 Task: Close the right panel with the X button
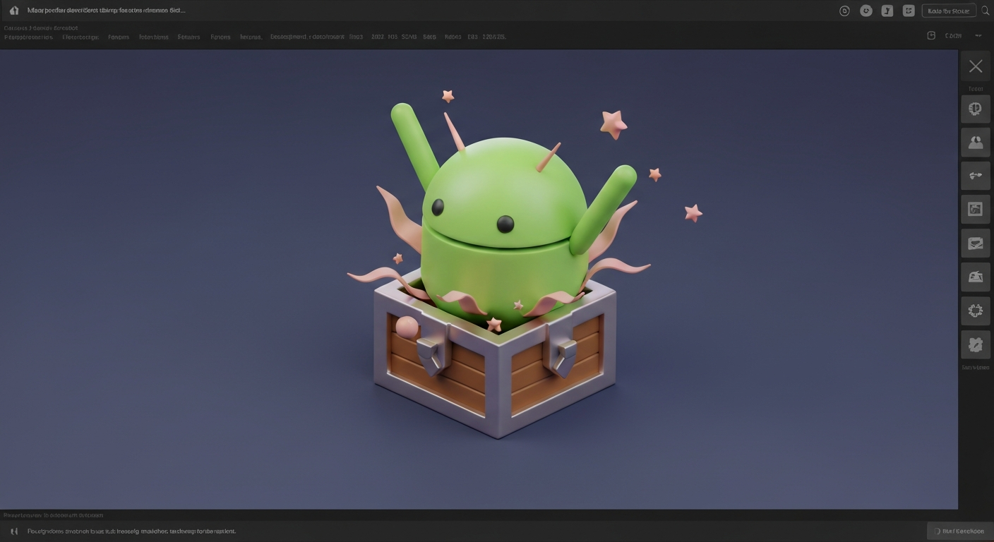point(975,66)
